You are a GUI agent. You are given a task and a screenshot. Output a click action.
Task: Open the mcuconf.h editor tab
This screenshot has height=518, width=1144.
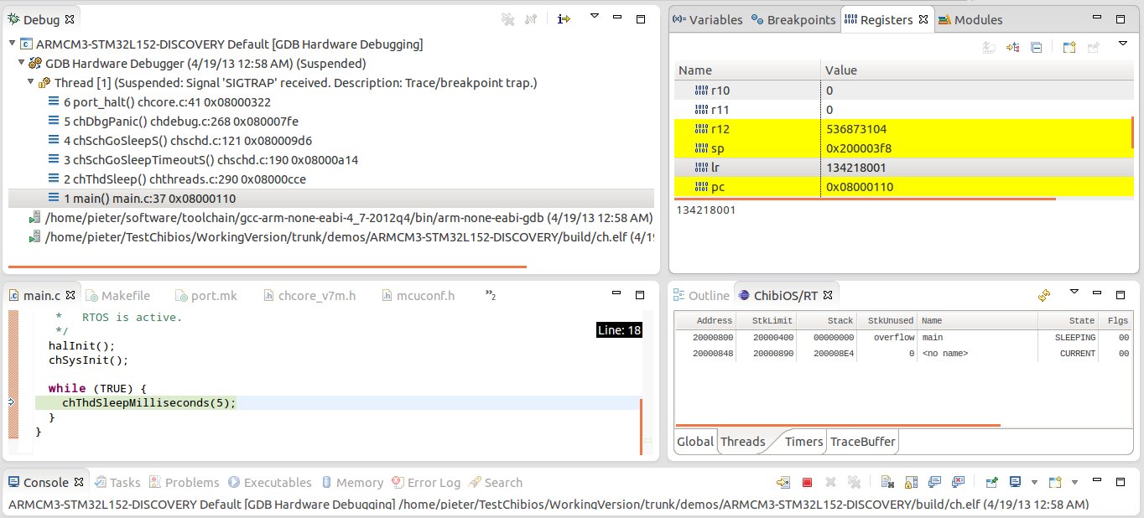click(x=418, y=295)
